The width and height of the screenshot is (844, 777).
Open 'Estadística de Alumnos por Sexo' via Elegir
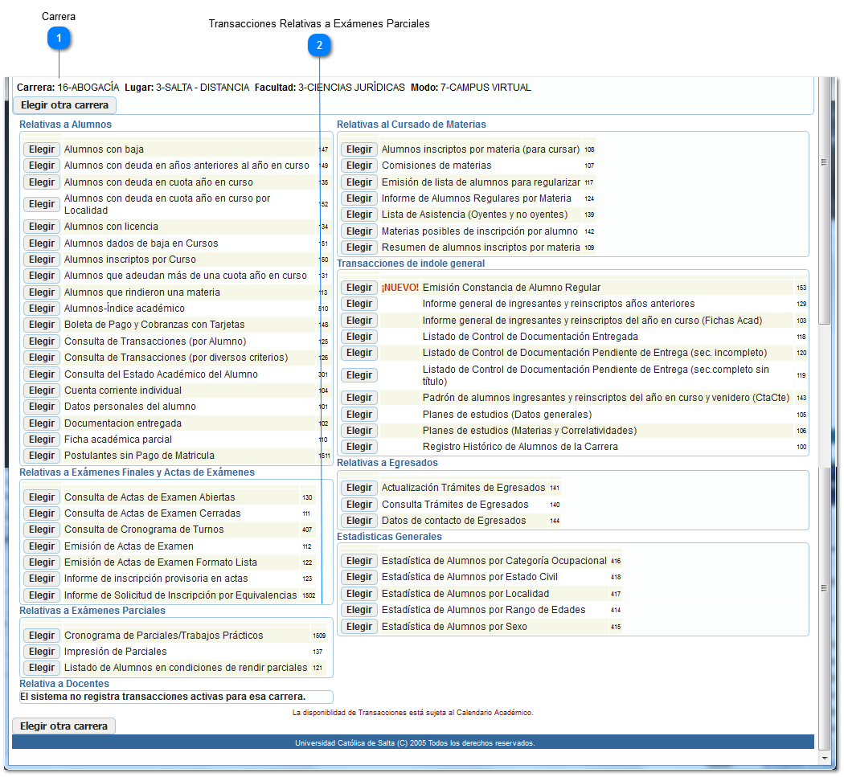coord(359,626)
